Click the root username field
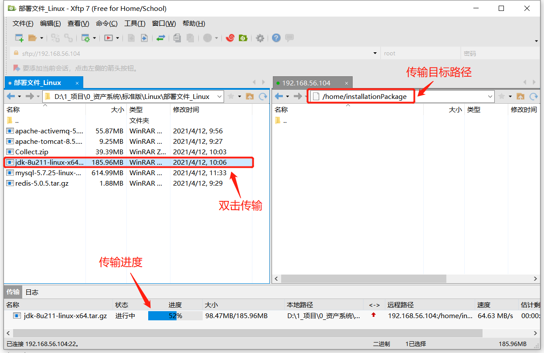This screenshot has width=544, height=353. (420, 53)
